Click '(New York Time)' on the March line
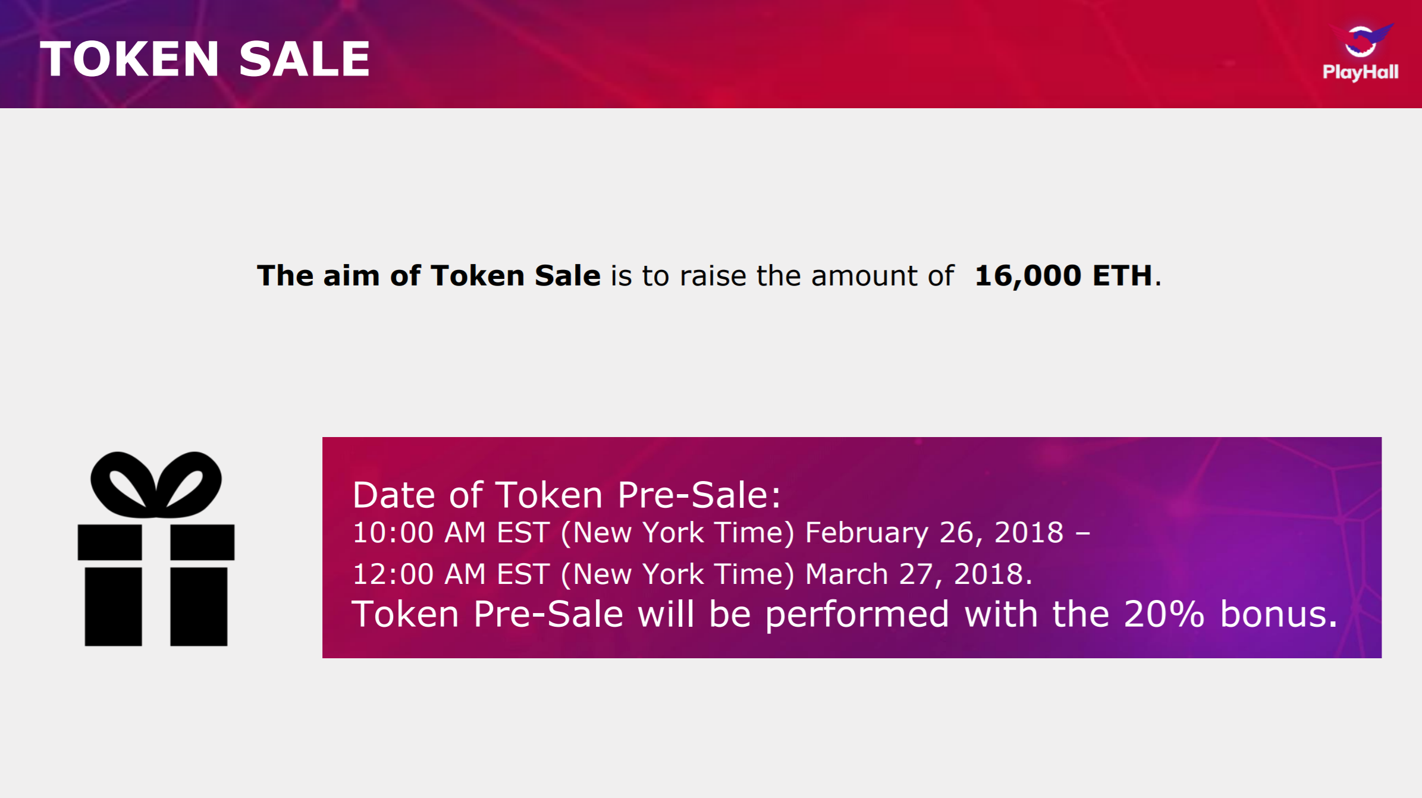This screenshot has height=798, width=1422. [677, 574]
